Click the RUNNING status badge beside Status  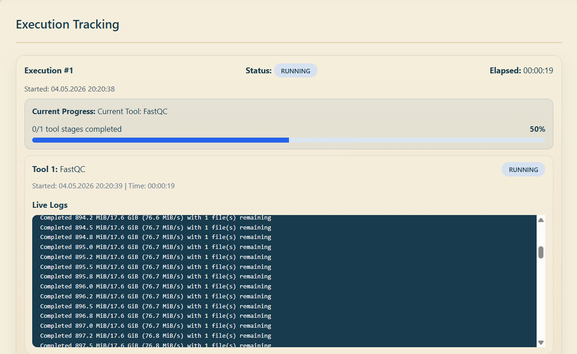point(295,71)
